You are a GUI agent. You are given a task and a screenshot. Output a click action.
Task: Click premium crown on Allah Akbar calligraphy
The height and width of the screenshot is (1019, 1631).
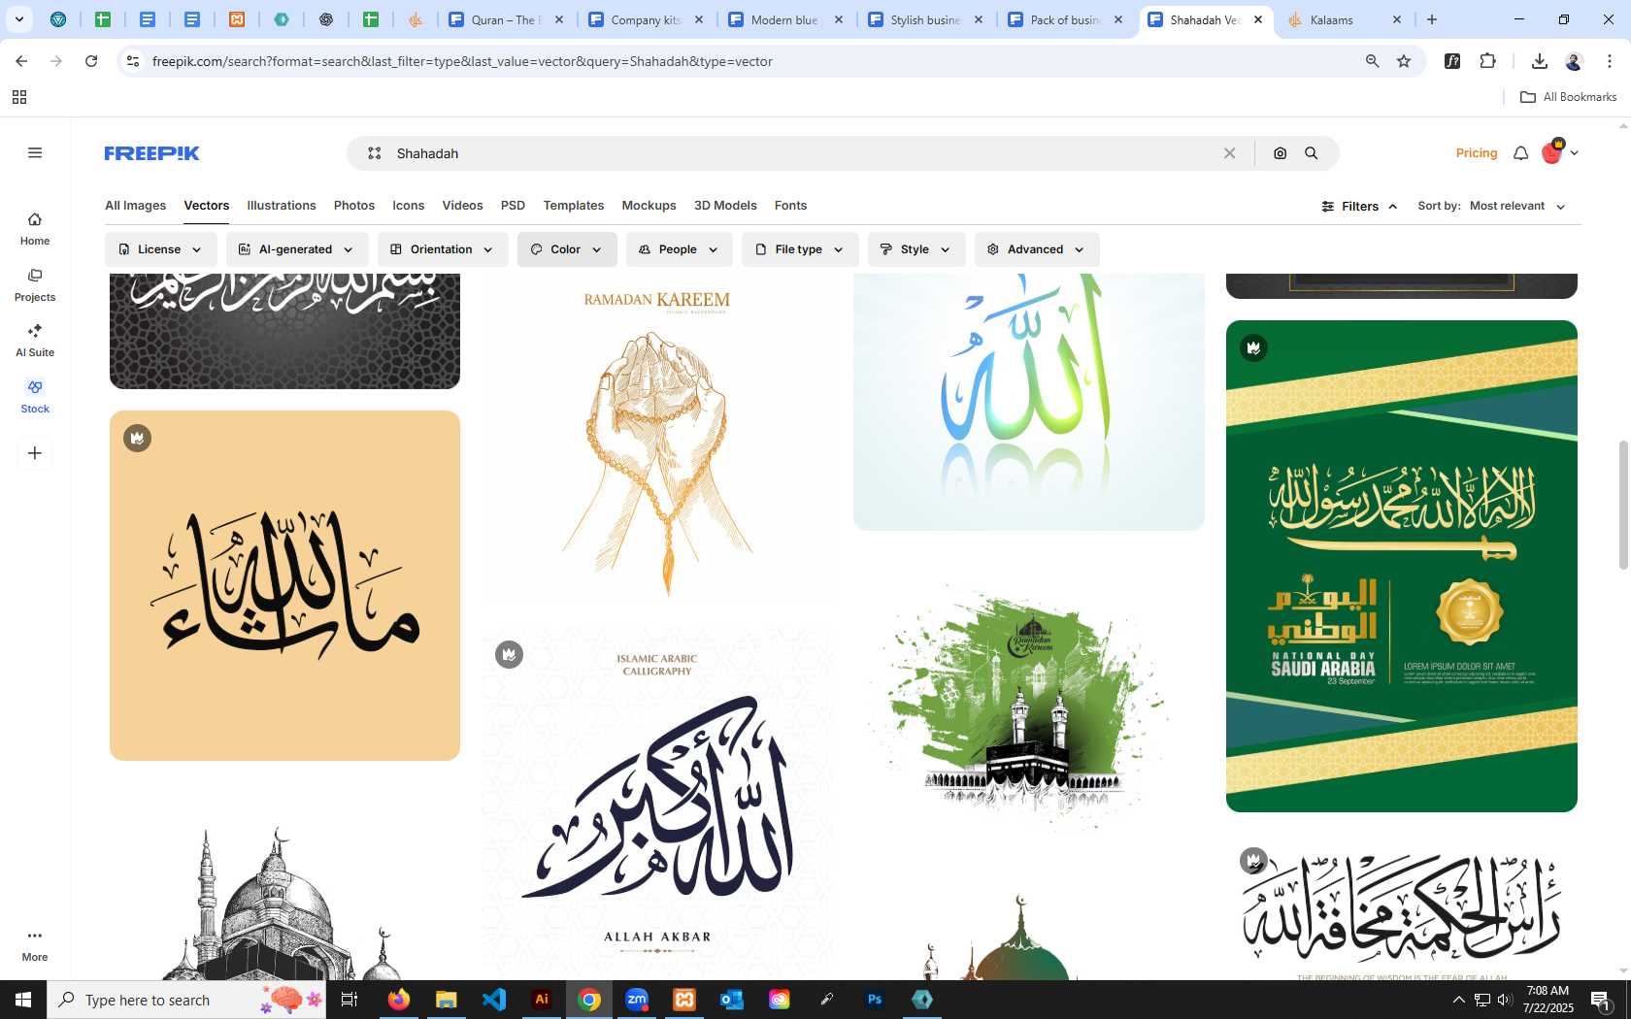(x=509, y=654)
